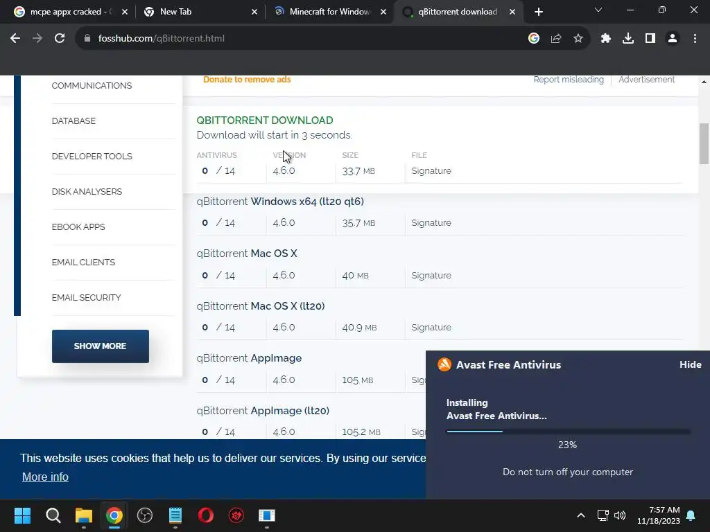
Task: Open the taskbar clock and date
Action: pos(659,515)
